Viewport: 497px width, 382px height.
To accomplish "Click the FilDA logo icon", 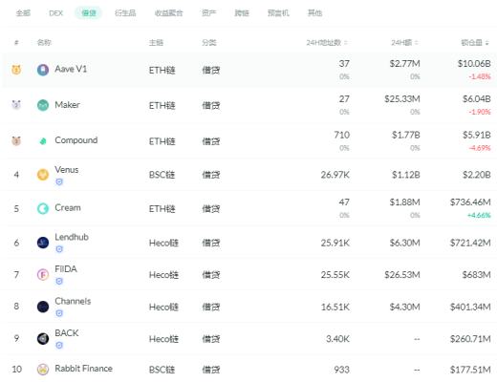I will (x=43, y=274).
